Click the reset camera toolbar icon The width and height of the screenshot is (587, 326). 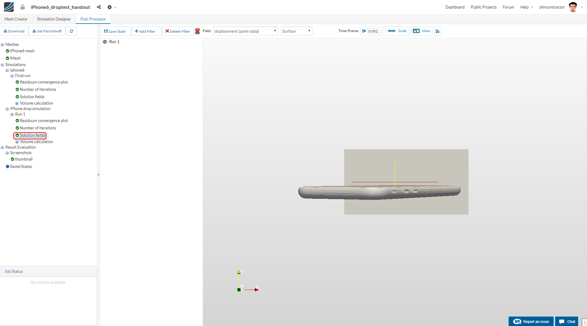438,31
